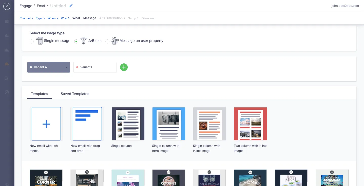Click the green add variant button
The height and width of the screenshot is (186, 364).
pyautogui.click(x=124, y=67)
